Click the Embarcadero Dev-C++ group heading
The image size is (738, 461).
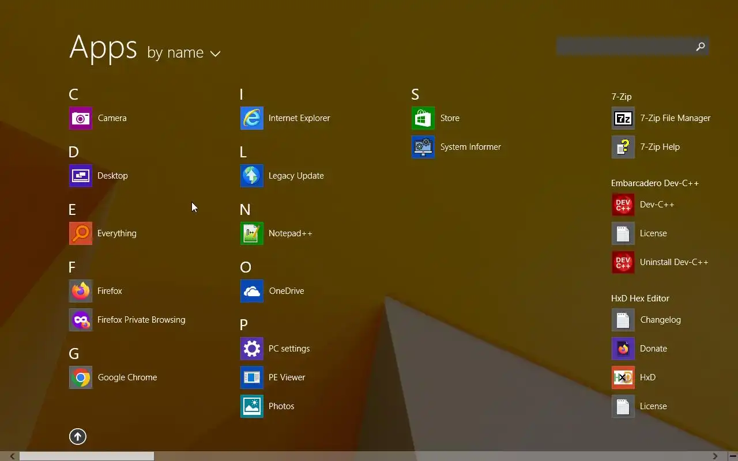click(x=655, y=183)
